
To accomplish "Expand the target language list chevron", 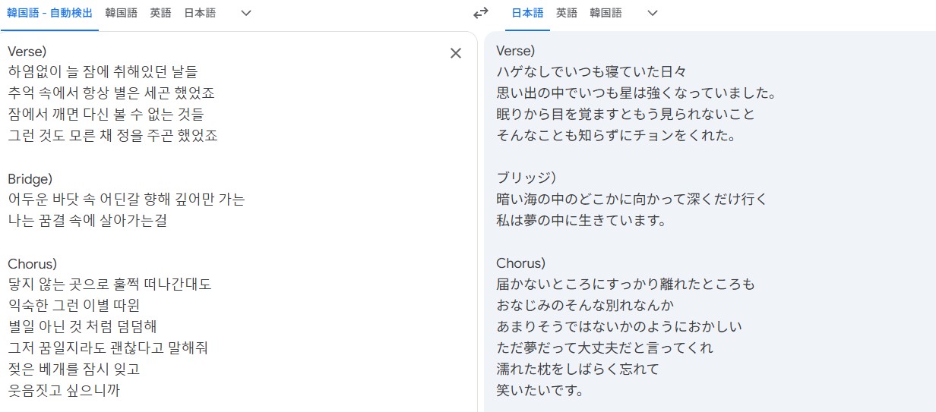I will point(652,13).
